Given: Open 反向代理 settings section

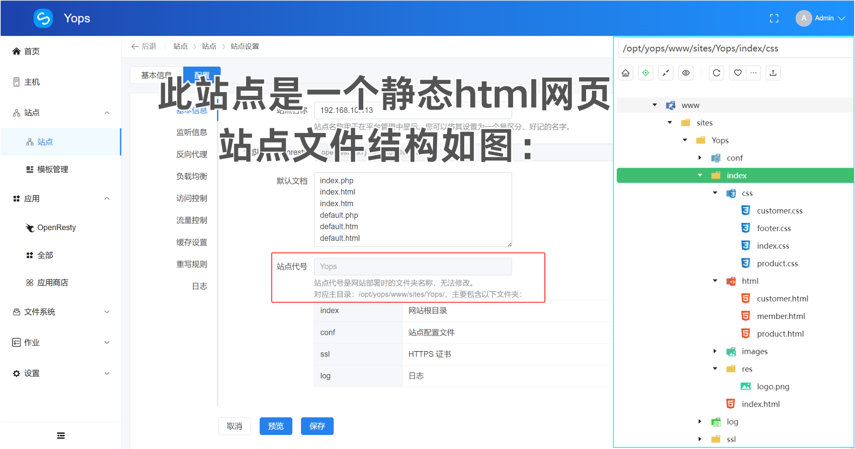Looking at the screenshot, I should point(192,154).
